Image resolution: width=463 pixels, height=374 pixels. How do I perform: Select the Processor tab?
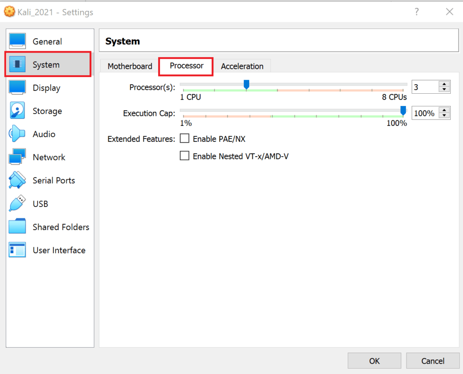pyautogui.click(x=186, y=66)
